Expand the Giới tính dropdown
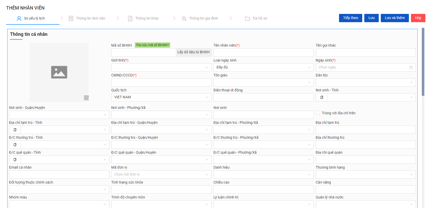 [x=161, y=67]
